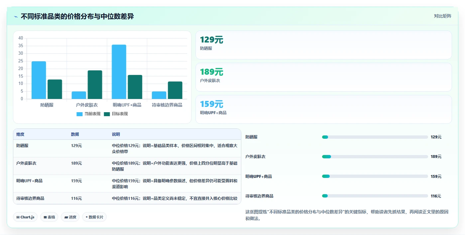465x235 pixels.
Task: Click the 待审核边界商品 dark green bar
Action: [x=175, y=90]
